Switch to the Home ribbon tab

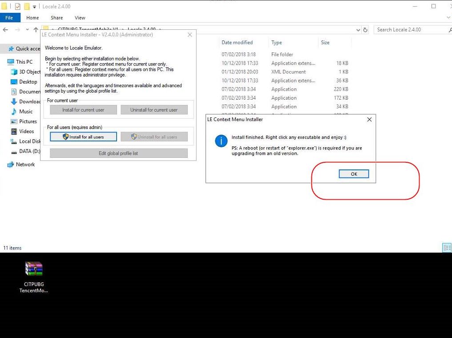32,17
